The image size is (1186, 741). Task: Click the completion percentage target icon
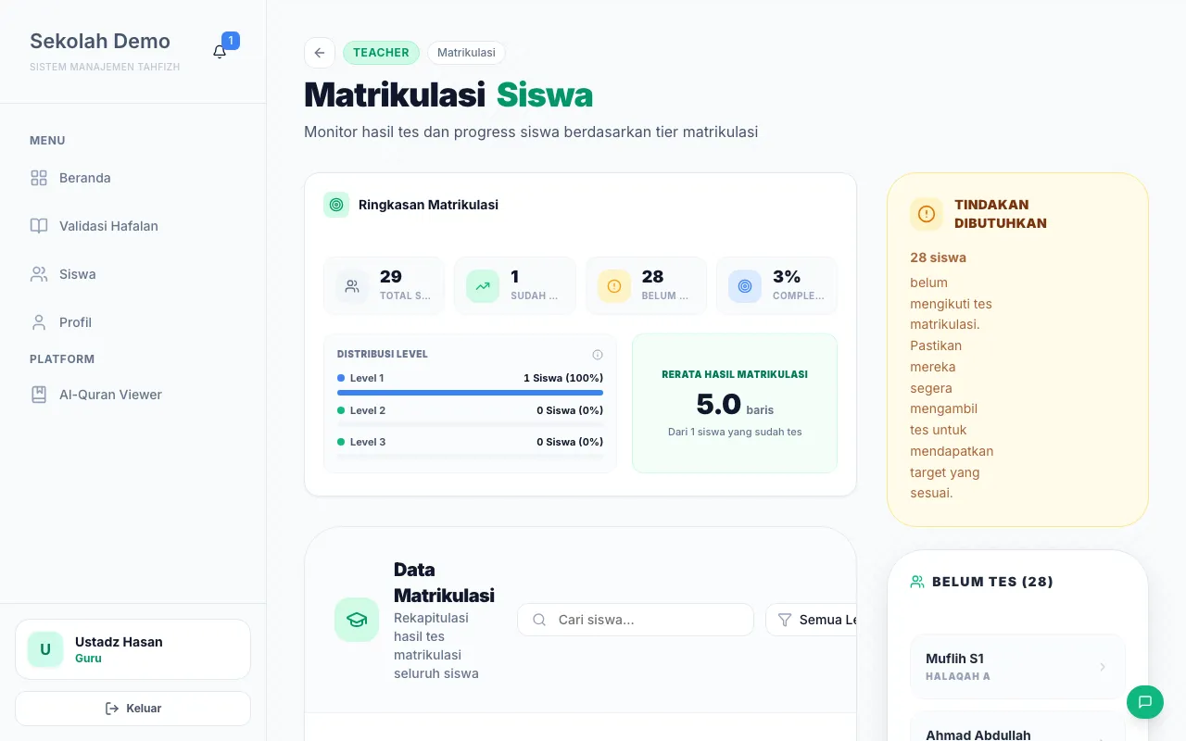coord(745,286)
